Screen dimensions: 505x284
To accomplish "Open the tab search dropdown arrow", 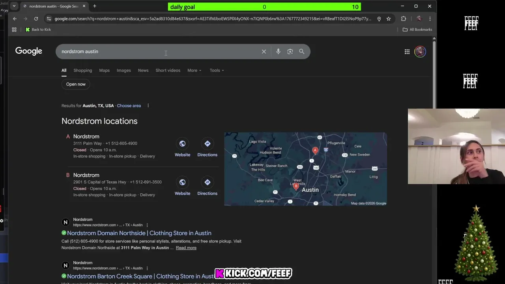I will tap(14, 6).
